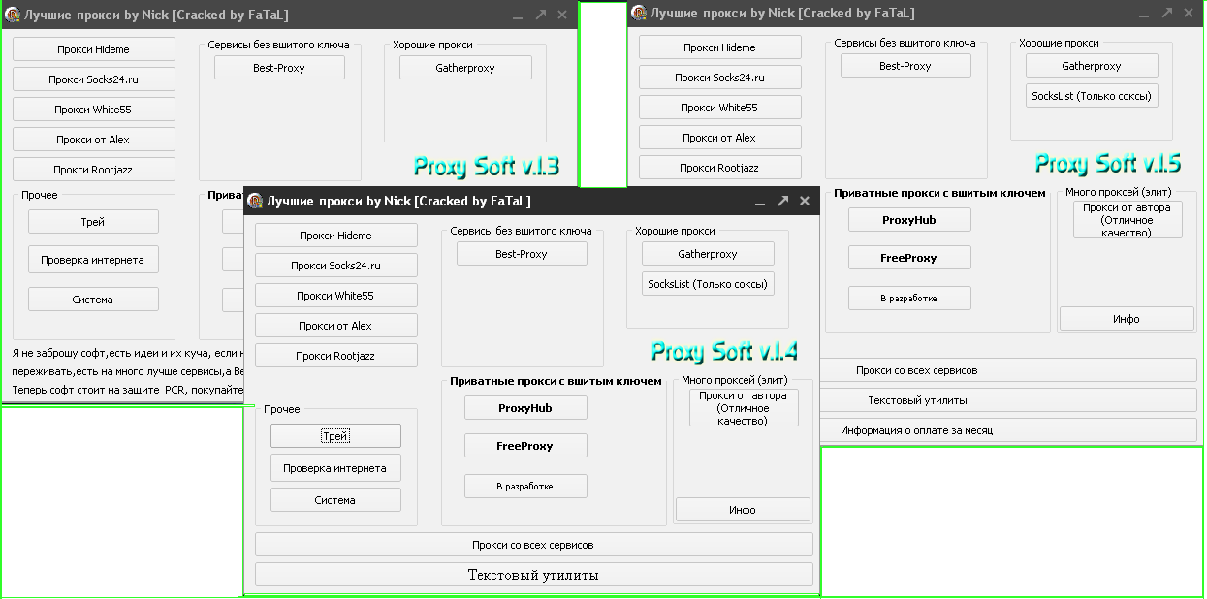This screenshot has width=1207, height=599.
Task: Open Система in the v.1.4 window
Action: pos(335,500)
